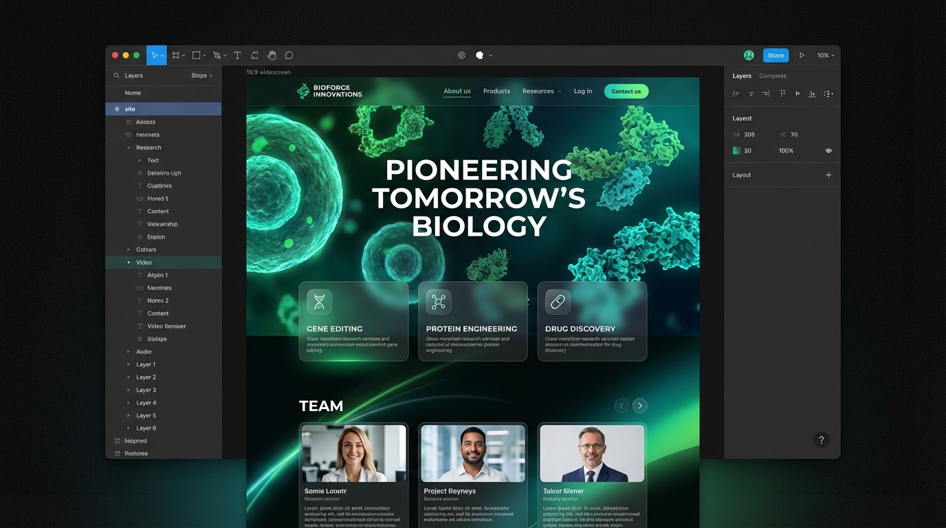Toggle fill visibility eye icon

pos(828,151)
